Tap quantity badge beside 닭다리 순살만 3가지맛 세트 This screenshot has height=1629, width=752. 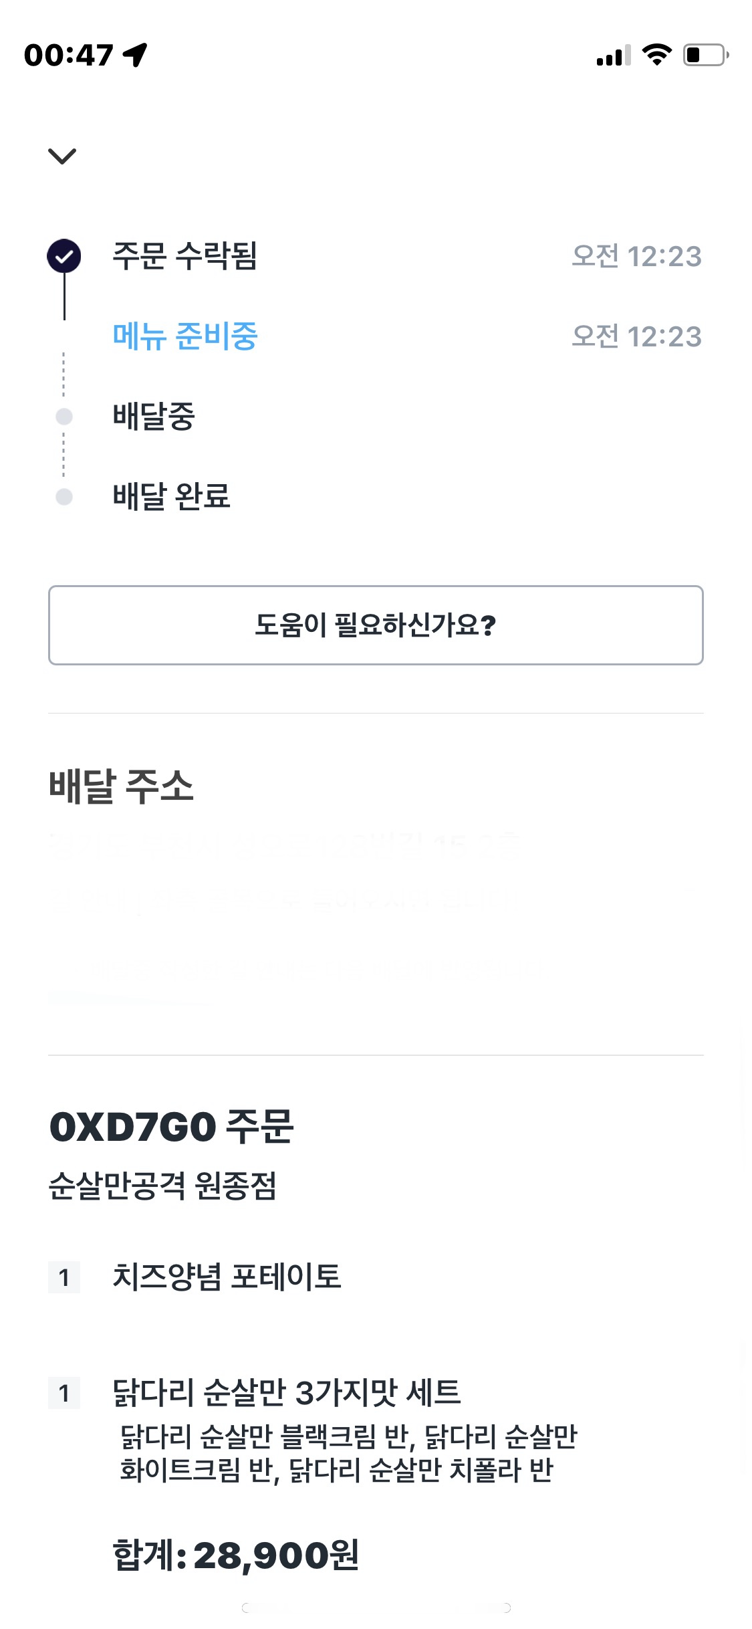point(64,1394)
